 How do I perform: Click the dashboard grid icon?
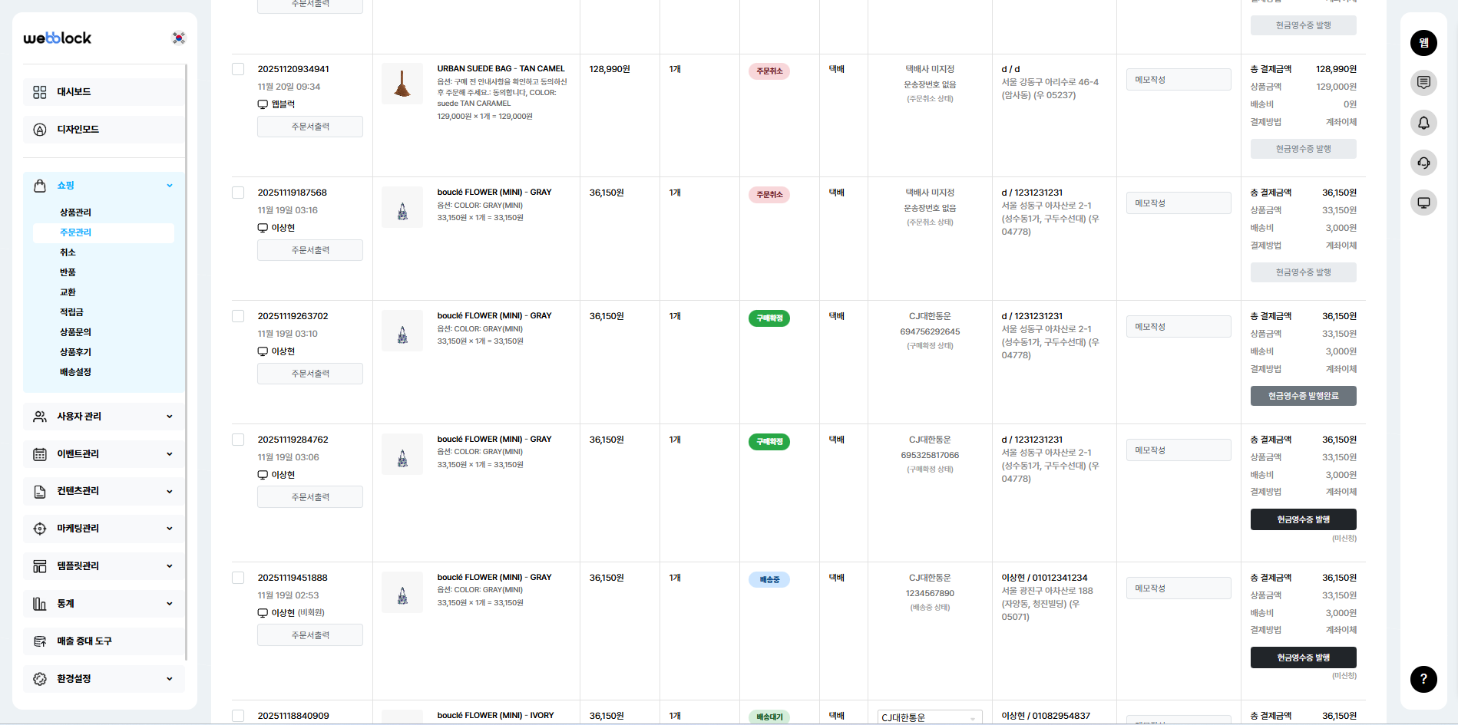tap(40, 92)
